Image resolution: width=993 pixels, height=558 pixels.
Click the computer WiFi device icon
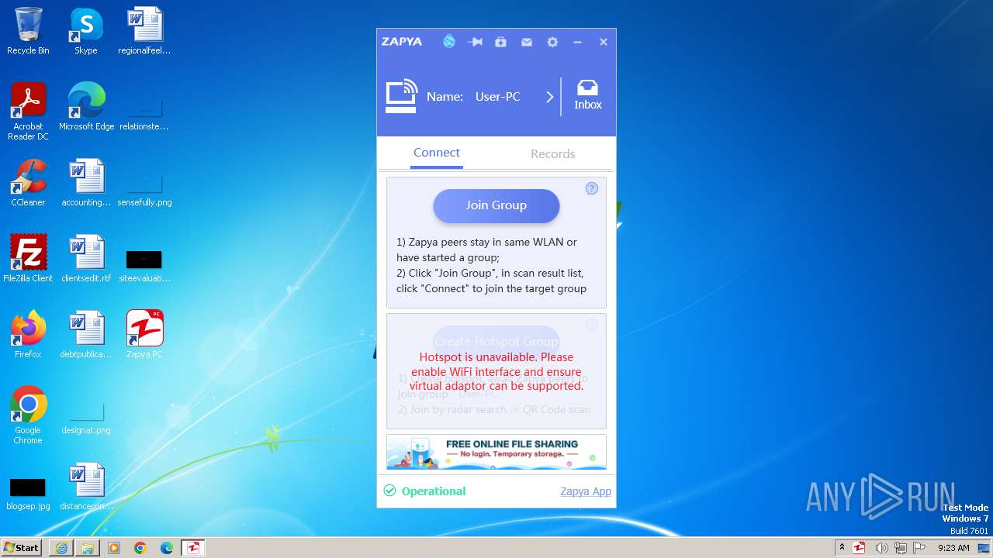point(402,97)
